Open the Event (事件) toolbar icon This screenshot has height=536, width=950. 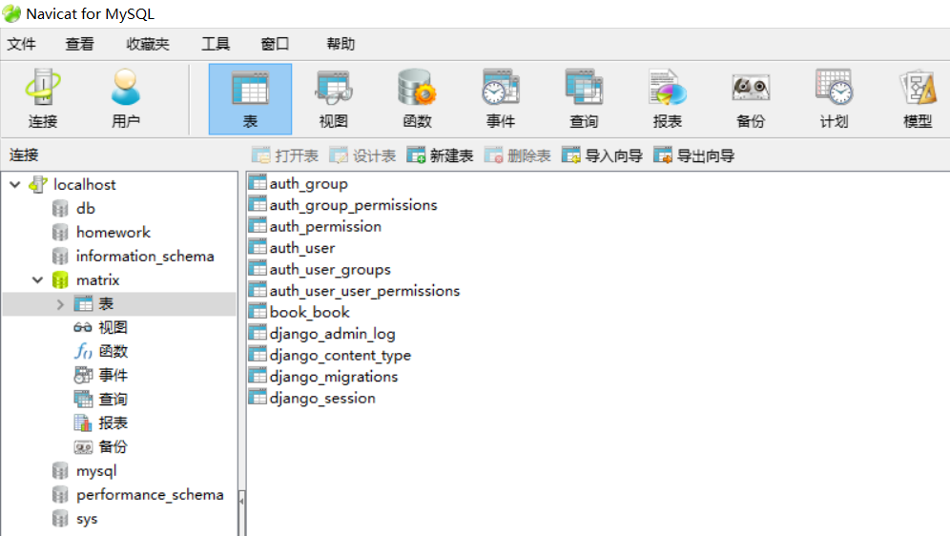501,99
